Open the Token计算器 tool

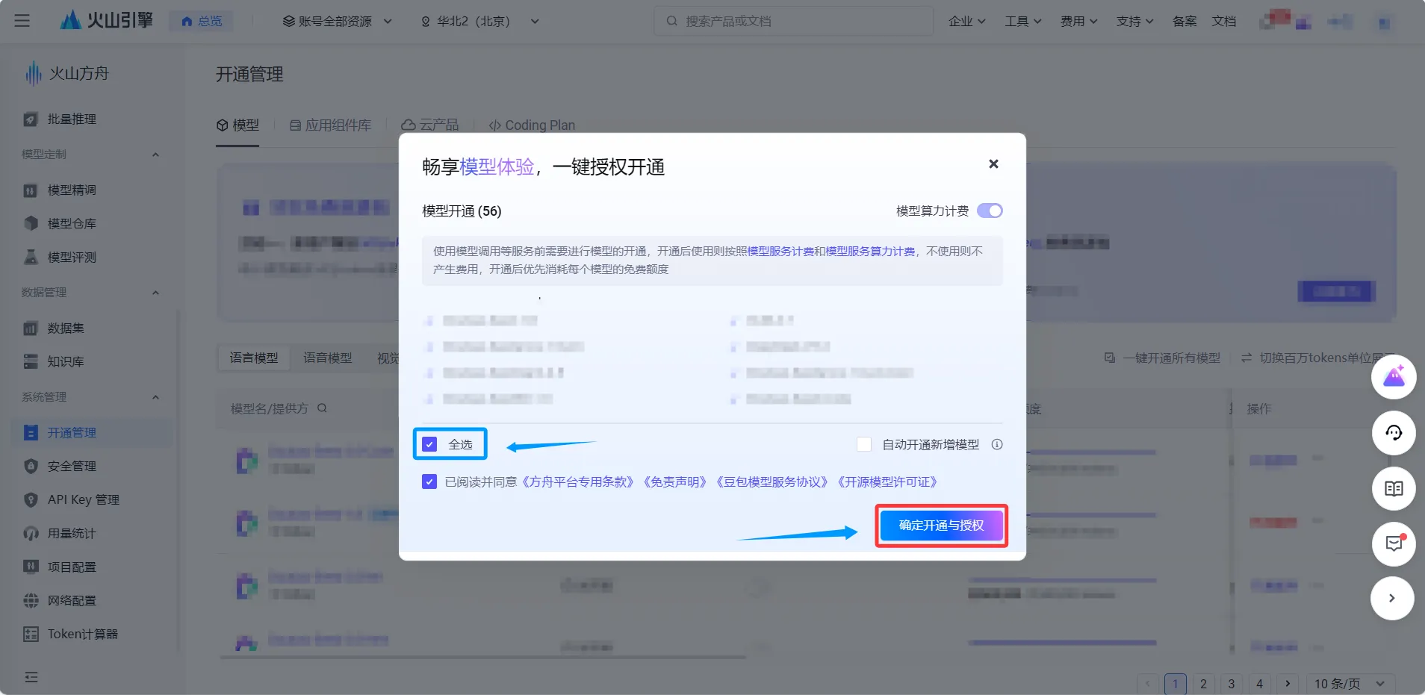[83, 633]
